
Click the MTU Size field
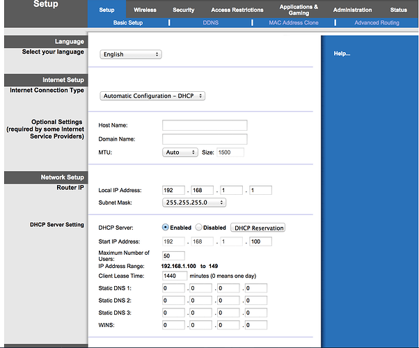[x=230, y=152]
